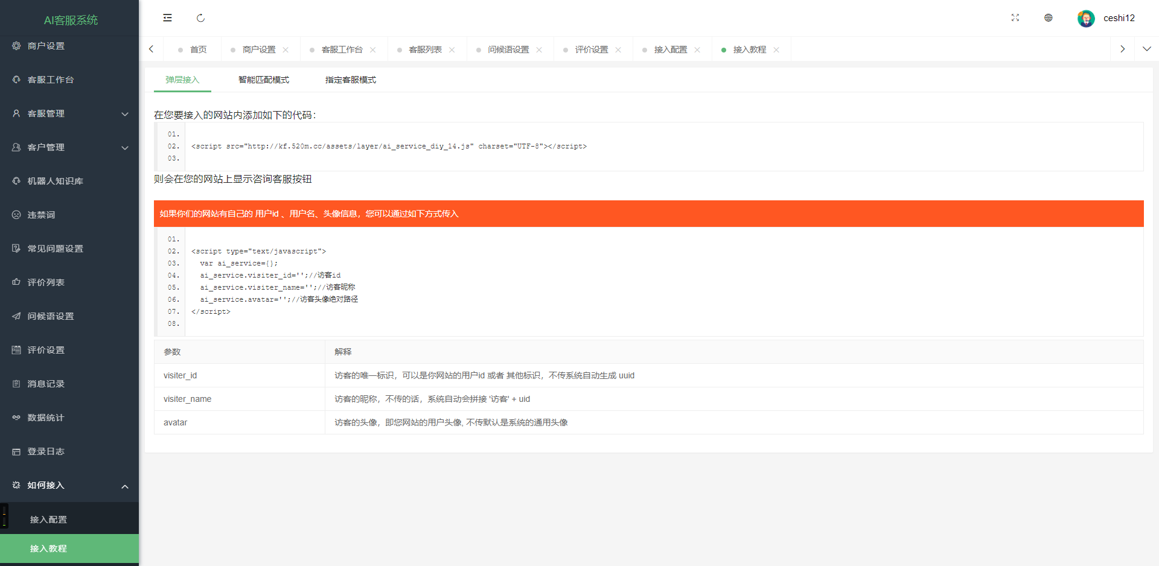Close the 客服列表 tab
This screenshot has height=566, width=1159.
(x=453, y=49)
